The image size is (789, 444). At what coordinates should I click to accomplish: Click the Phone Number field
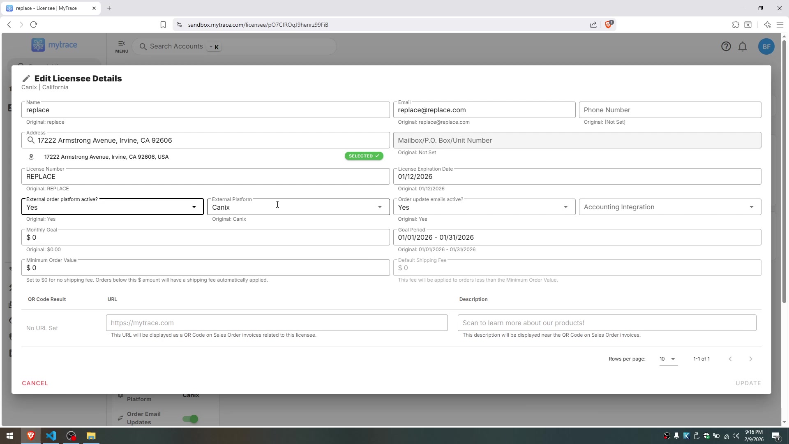pos(670,110)
